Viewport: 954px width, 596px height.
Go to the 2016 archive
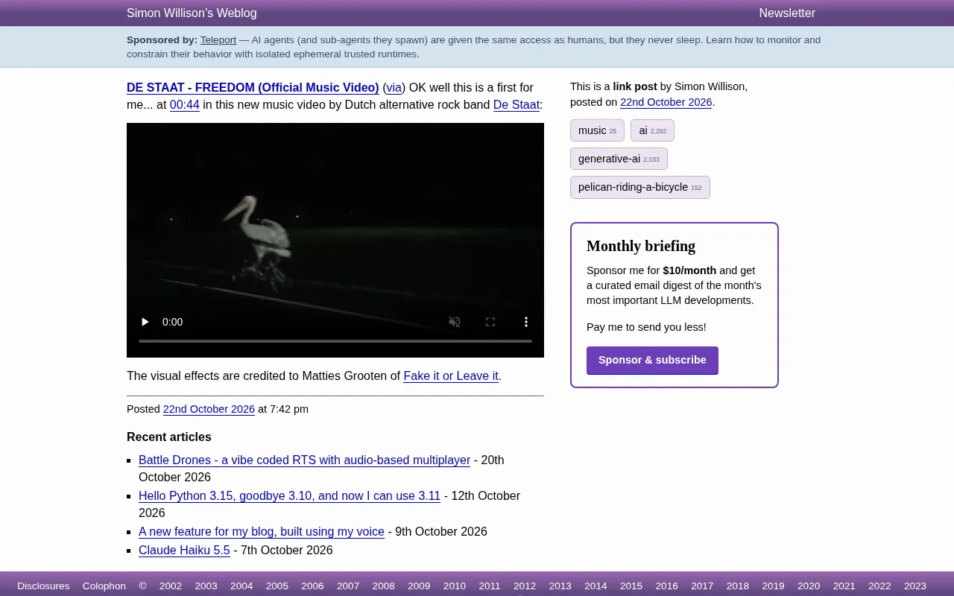(667, 586)
